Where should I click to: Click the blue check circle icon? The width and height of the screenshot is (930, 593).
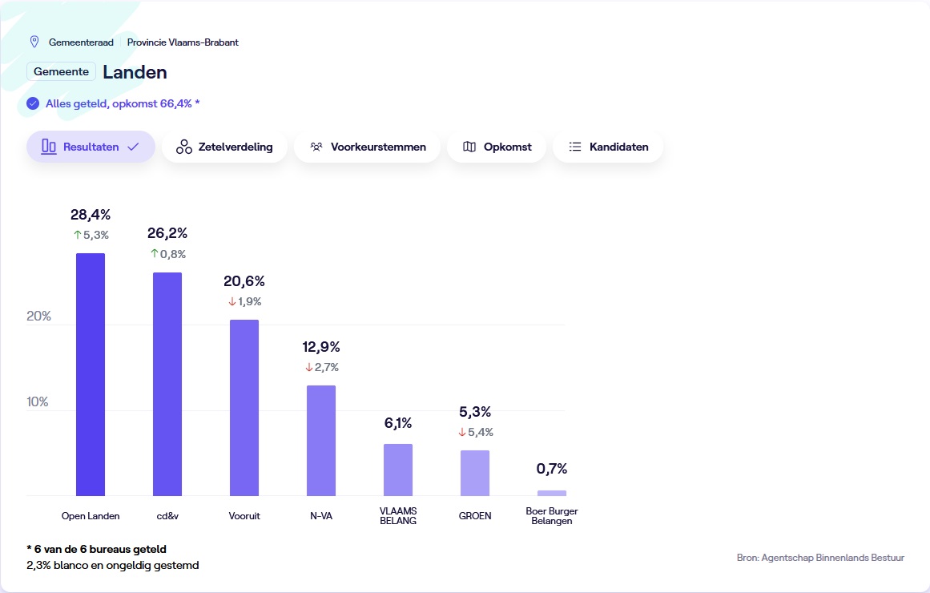(x=33, y=103)
